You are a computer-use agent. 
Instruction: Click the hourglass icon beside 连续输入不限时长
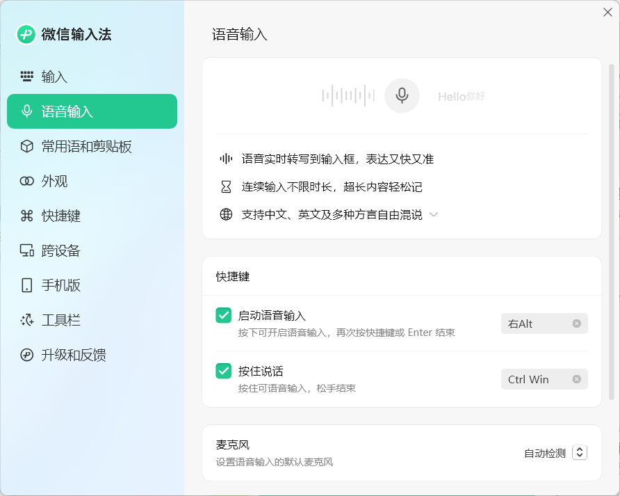point(226,186)
